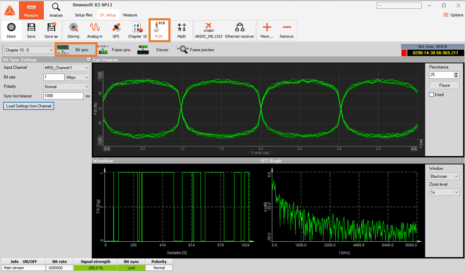Screen dimensions: 465x274
Task: Click the Bit rate input field
Action: coord(54,77)
